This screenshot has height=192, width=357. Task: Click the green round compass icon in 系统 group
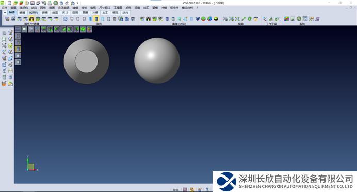pyautogui.click(x=299, y=19)
